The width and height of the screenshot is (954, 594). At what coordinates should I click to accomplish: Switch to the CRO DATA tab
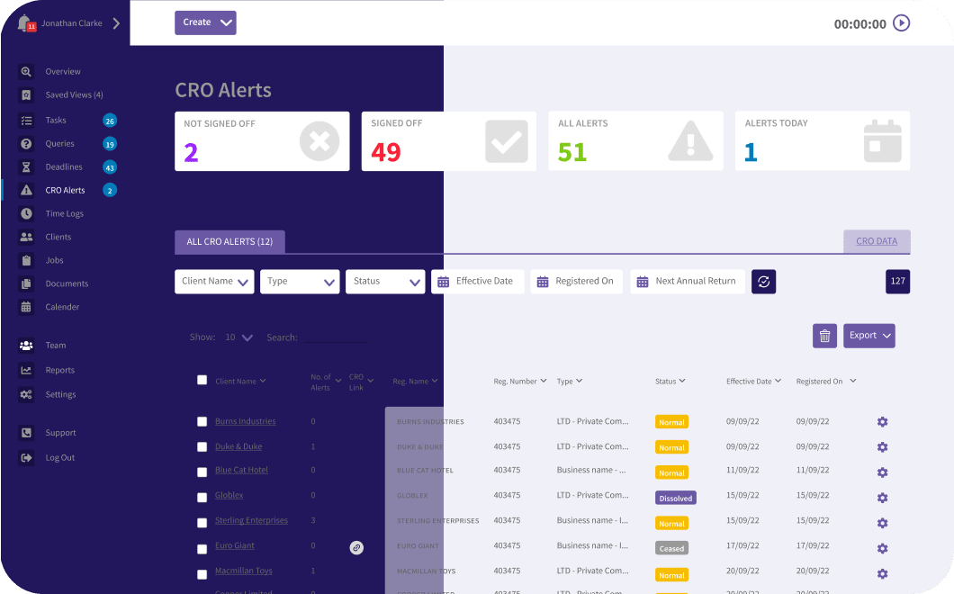tap(877, 241)
